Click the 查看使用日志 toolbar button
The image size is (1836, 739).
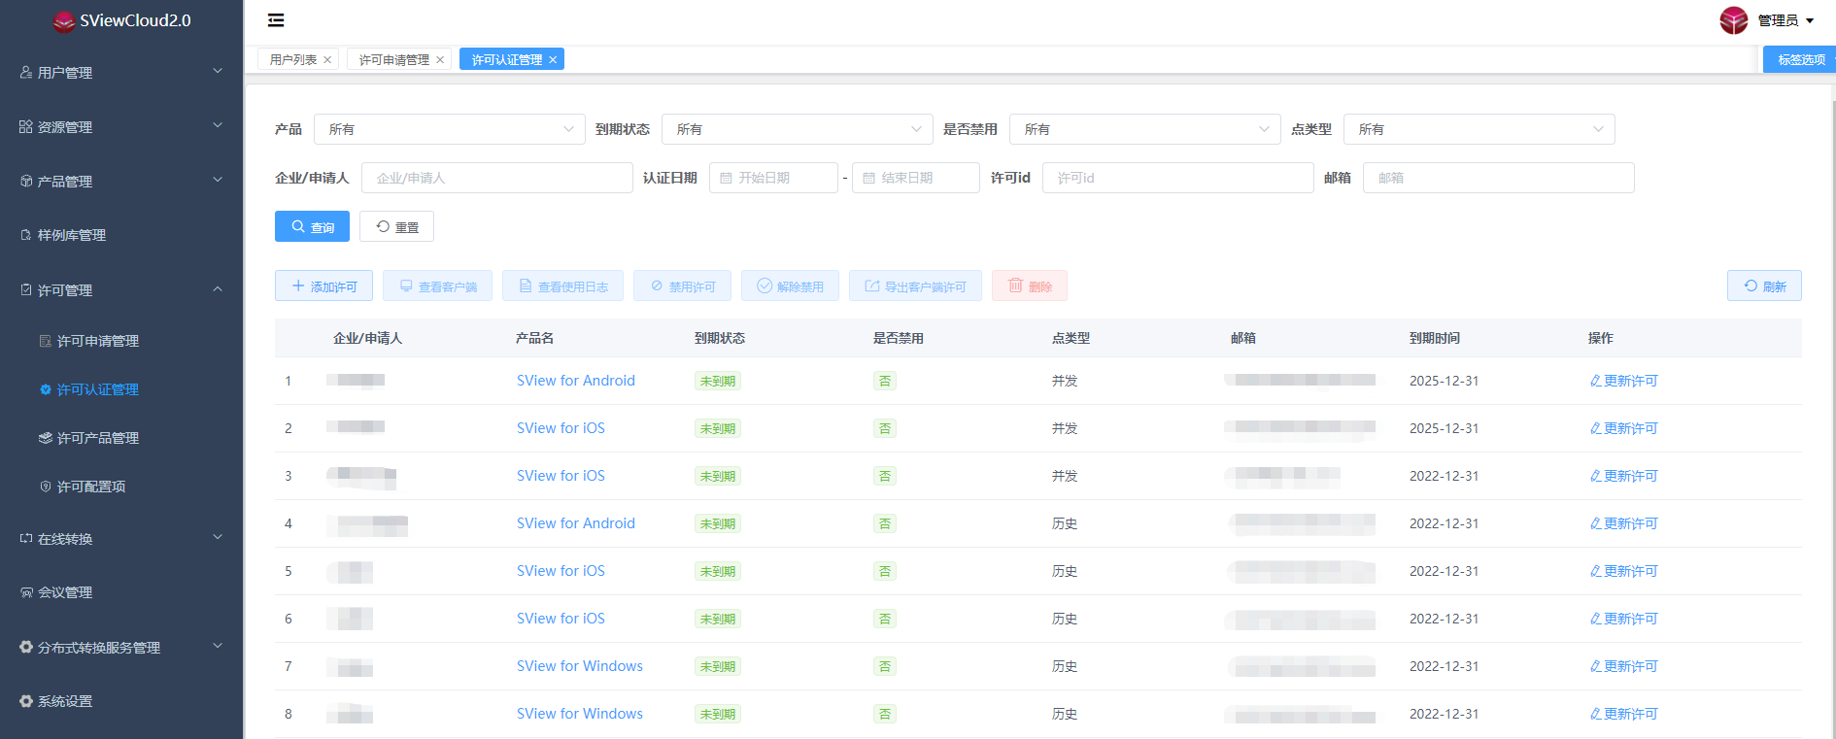point(562,286)
